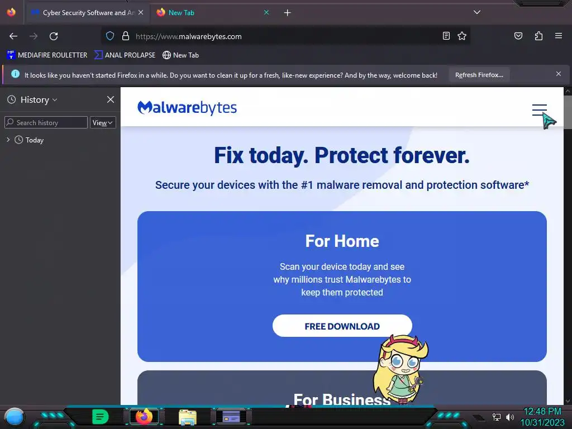The height and width of the screenshot is (429, 572).
Task: Click the network tray icon
Action: click(x=496, y=417)
